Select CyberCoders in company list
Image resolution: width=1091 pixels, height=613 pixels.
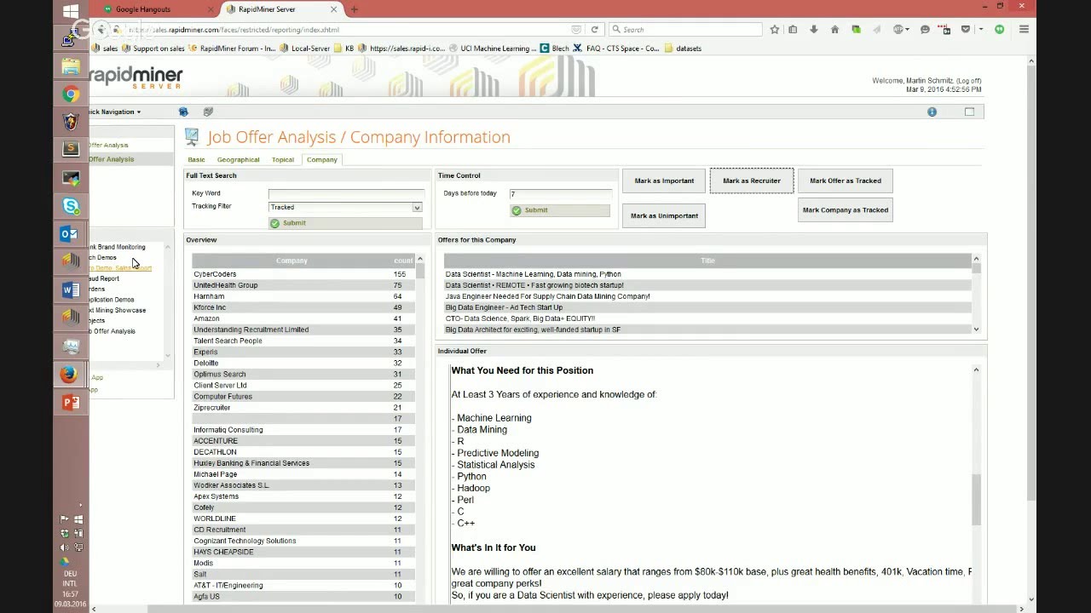tap(303, 274)
